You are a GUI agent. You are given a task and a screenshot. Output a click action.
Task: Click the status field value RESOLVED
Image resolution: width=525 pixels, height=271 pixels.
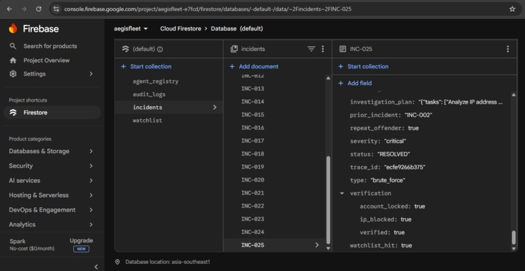pyautogui.click(x=393, y=154)
